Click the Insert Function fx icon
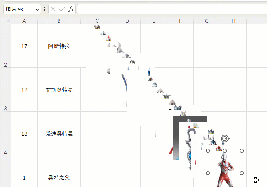 (71, 9)
